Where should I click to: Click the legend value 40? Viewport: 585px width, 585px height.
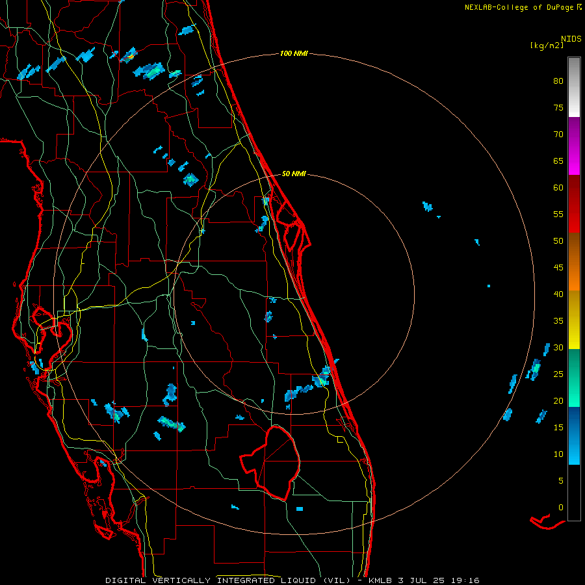click(558, 294)
